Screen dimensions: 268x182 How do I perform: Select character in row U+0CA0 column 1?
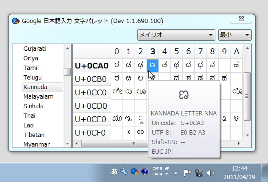point(129,66)
